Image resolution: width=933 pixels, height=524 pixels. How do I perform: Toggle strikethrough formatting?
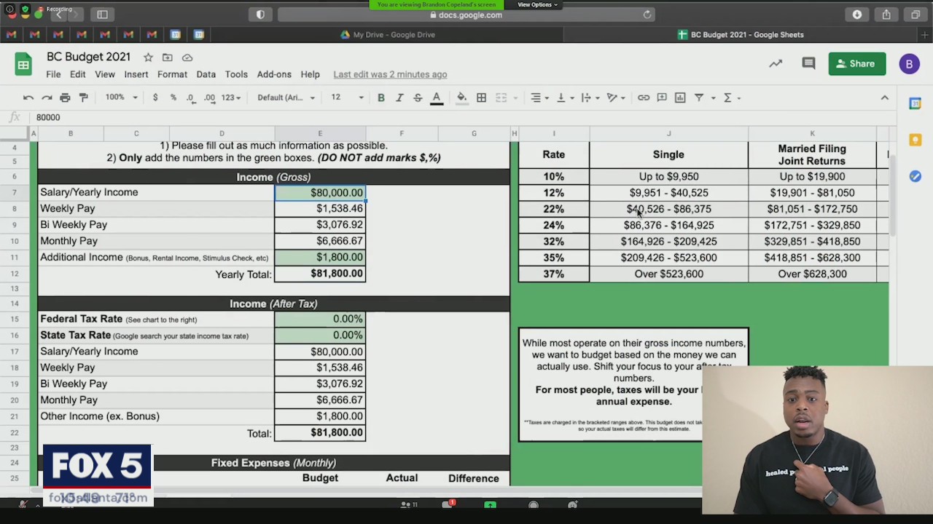[x=418, y=98]
